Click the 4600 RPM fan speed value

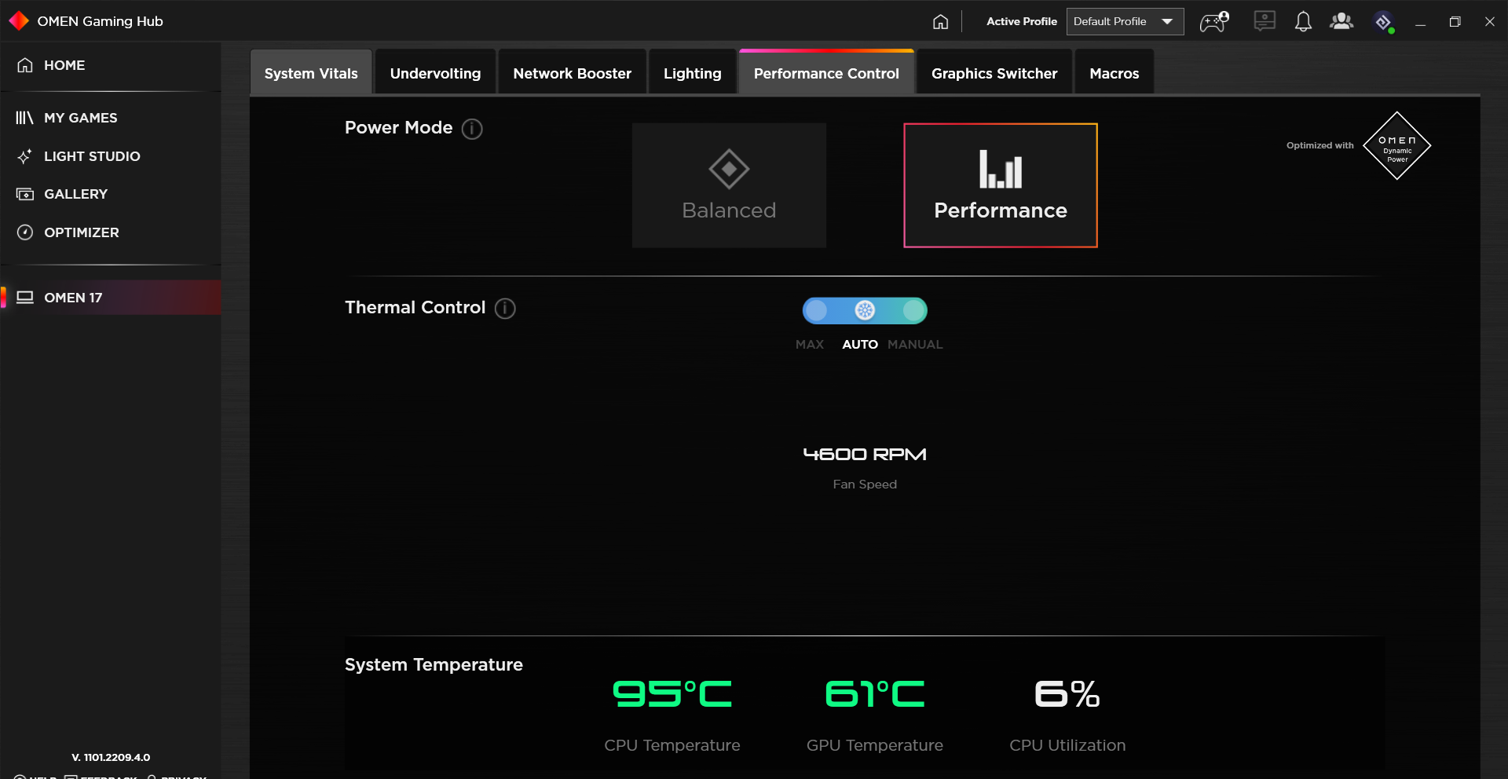pyautogui.click(x=865, y=454)
